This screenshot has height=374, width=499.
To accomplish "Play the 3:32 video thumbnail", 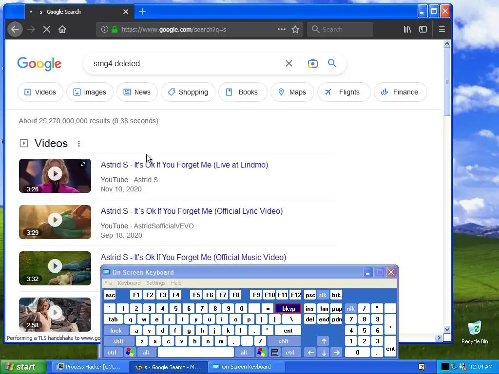I will 55,268.
